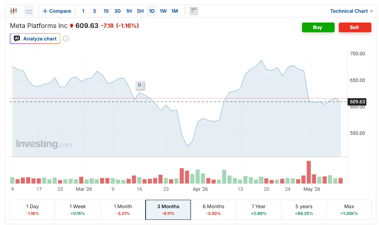The image size is (379, 225).
Task: Open the news overlay icon in toolbar
Action: [x=193, y=11]
